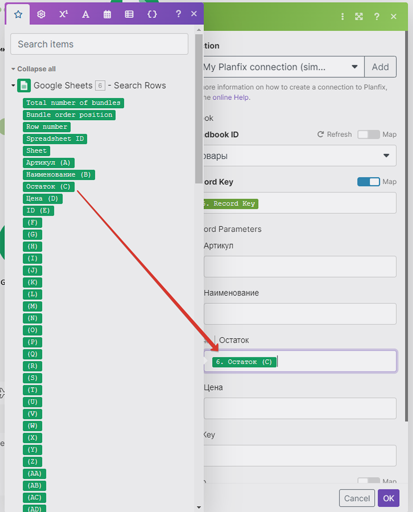Select Остаток (C) in the item list
The image size is (413, 512).
(49, 187)
